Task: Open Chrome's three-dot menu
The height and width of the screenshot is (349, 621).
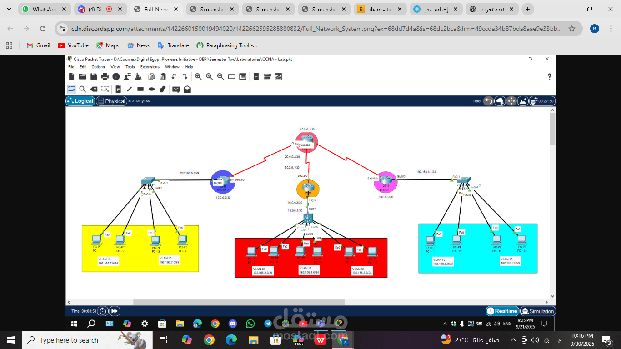Action: [610, 29]
